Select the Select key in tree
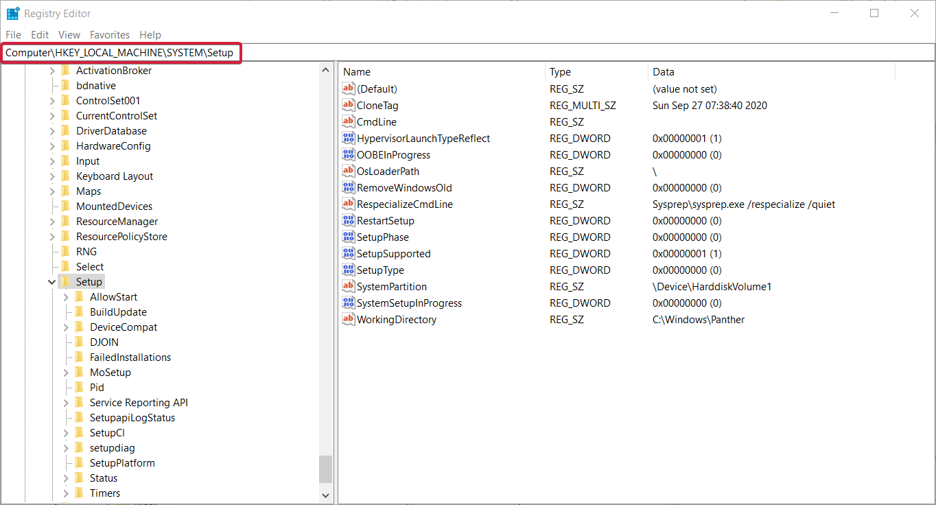The width and height of the screenshot is (936, 505). tap(90, 267)
